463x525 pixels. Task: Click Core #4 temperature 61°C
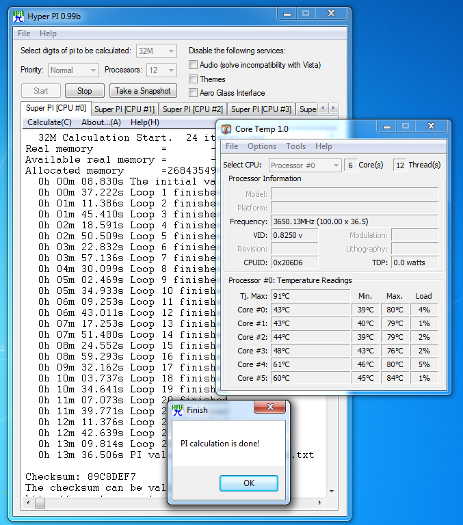pyautogui.click(x=310, y=364)
